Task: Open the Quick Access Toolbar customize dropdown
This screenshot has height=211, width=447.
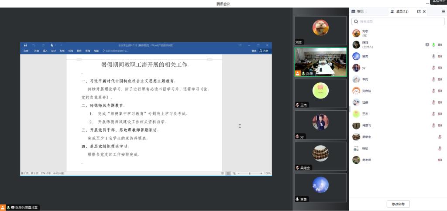Action: pos(61,45)
